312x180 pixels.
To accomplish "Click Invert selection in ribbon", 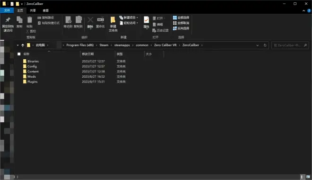I will (181, 28).
